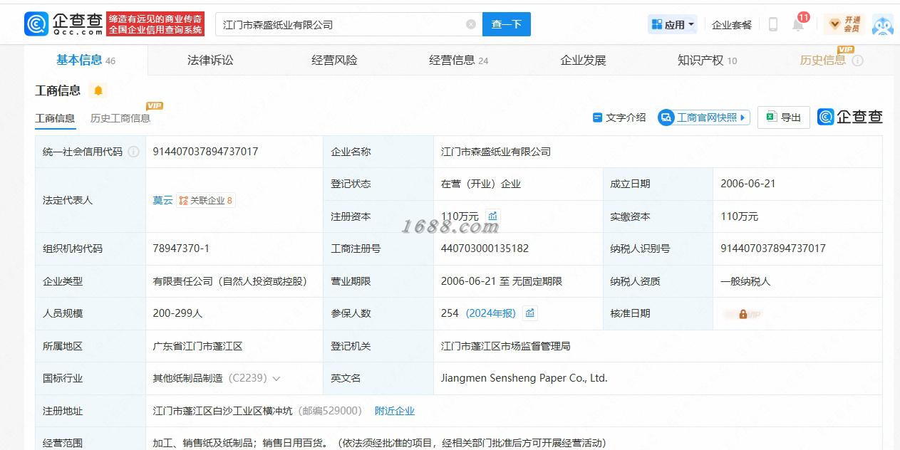Click business term 2006-06-21 至 无固定期限

(502, 281)
